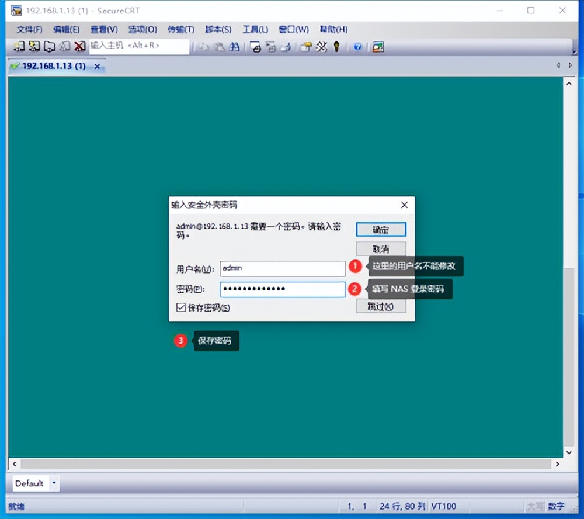Disconnect the session using the red X icon
Image resolution: width=584 pixels, height=519 pixels.
coord(79,47)
